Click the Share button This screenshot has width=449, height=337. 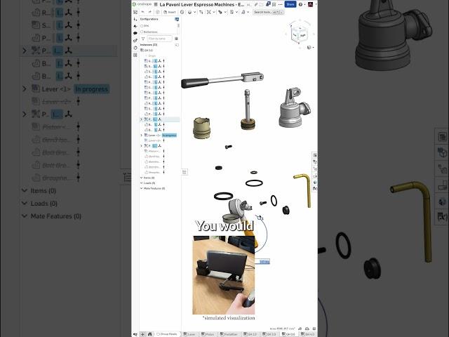pyautogui.click(x=290, y=4)
